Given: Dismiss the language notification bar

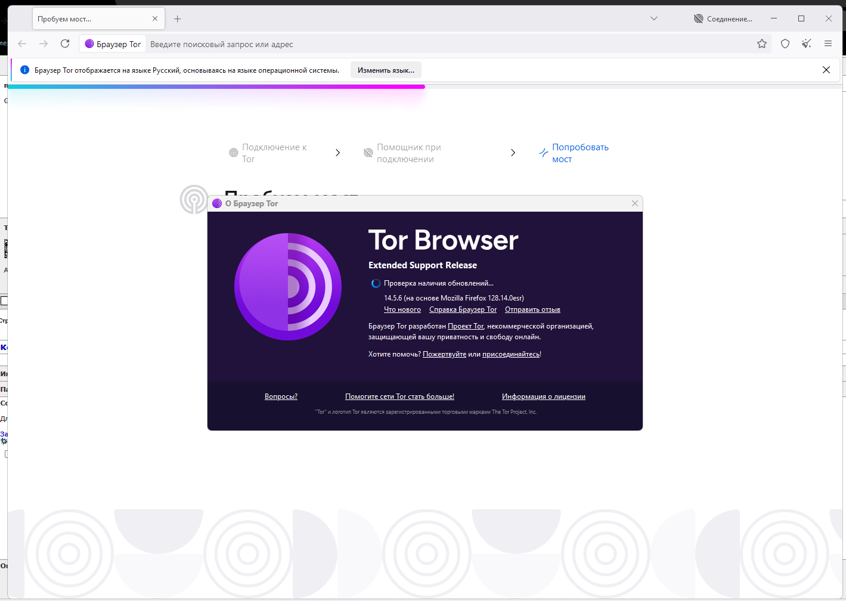Looking at the screenshot, I should pyautogui.click(x=826, y=70).
